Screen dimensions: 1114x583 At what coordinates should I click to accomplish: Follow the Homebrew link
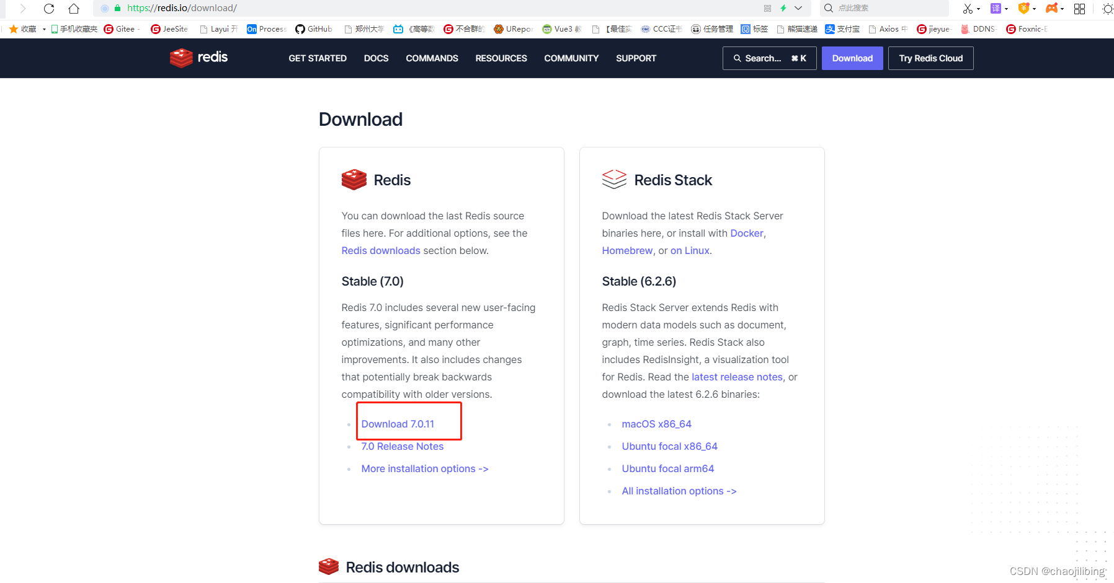pos(627,250)
